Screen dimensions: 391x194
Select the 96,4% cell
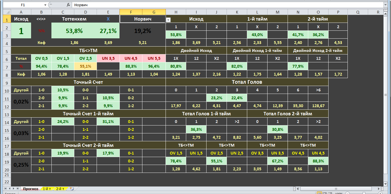(154, 66)
